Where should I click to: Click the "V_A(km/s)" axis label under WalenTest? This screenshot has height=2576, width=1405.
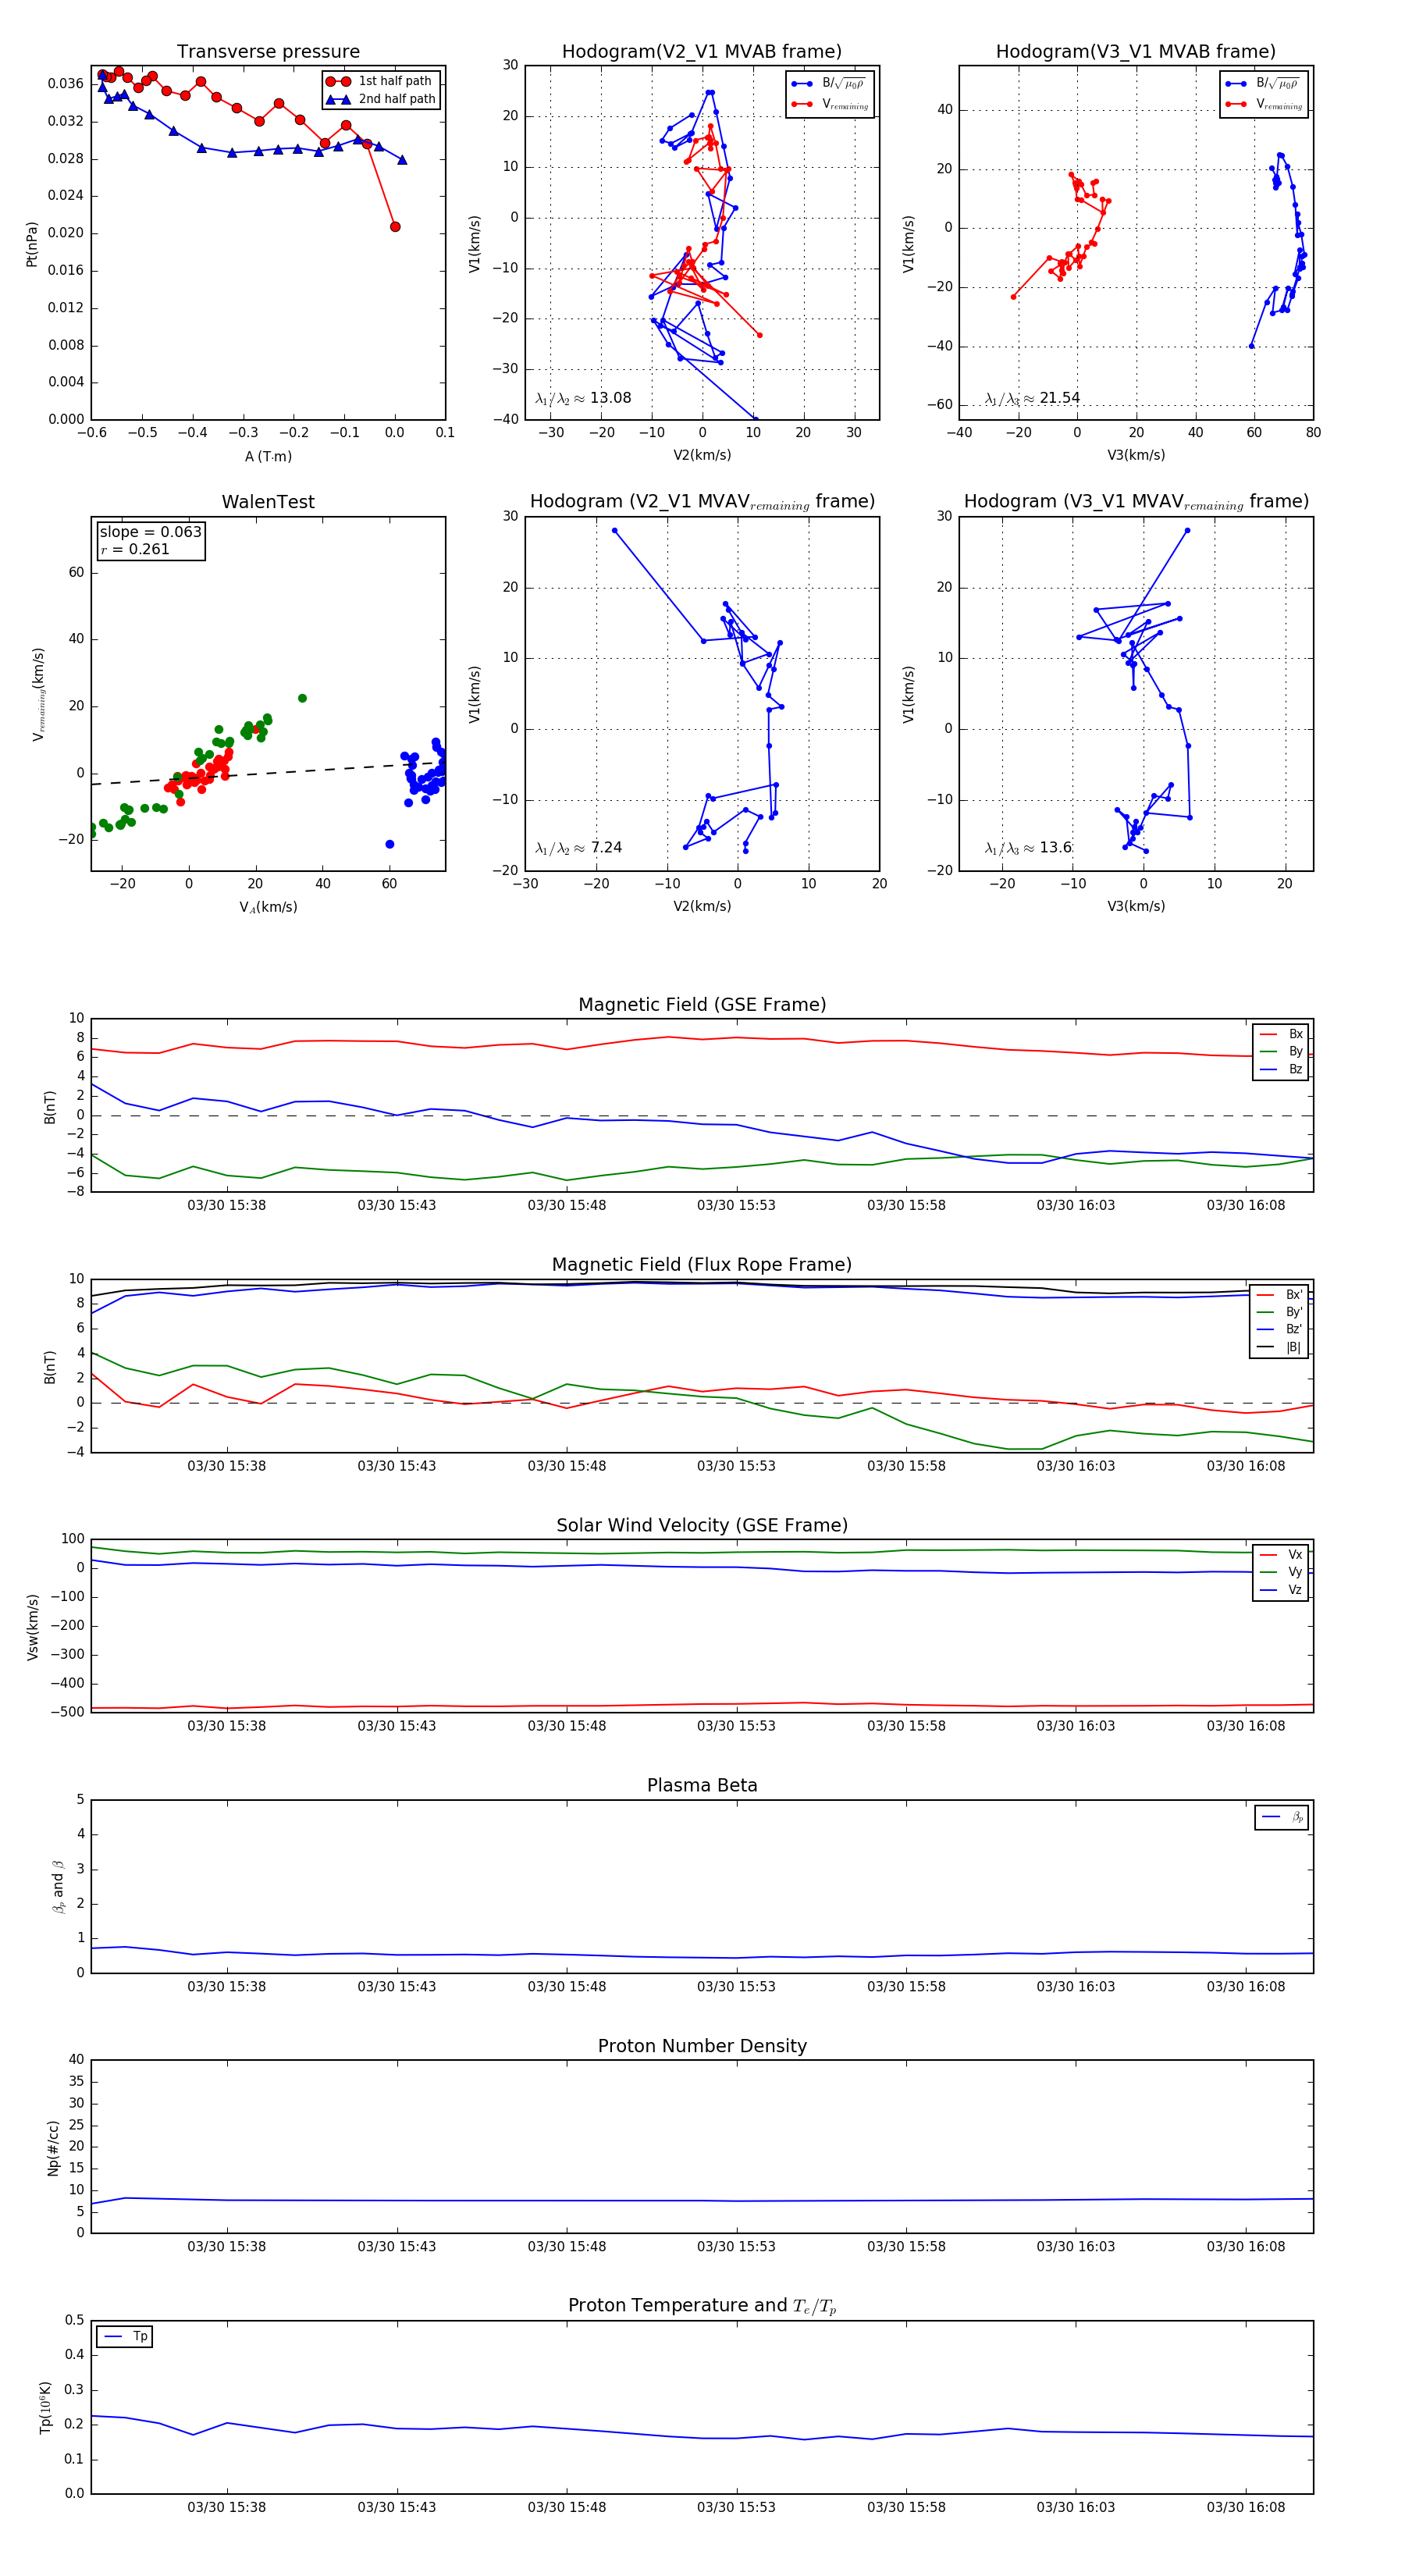click(x=268, y=907)
